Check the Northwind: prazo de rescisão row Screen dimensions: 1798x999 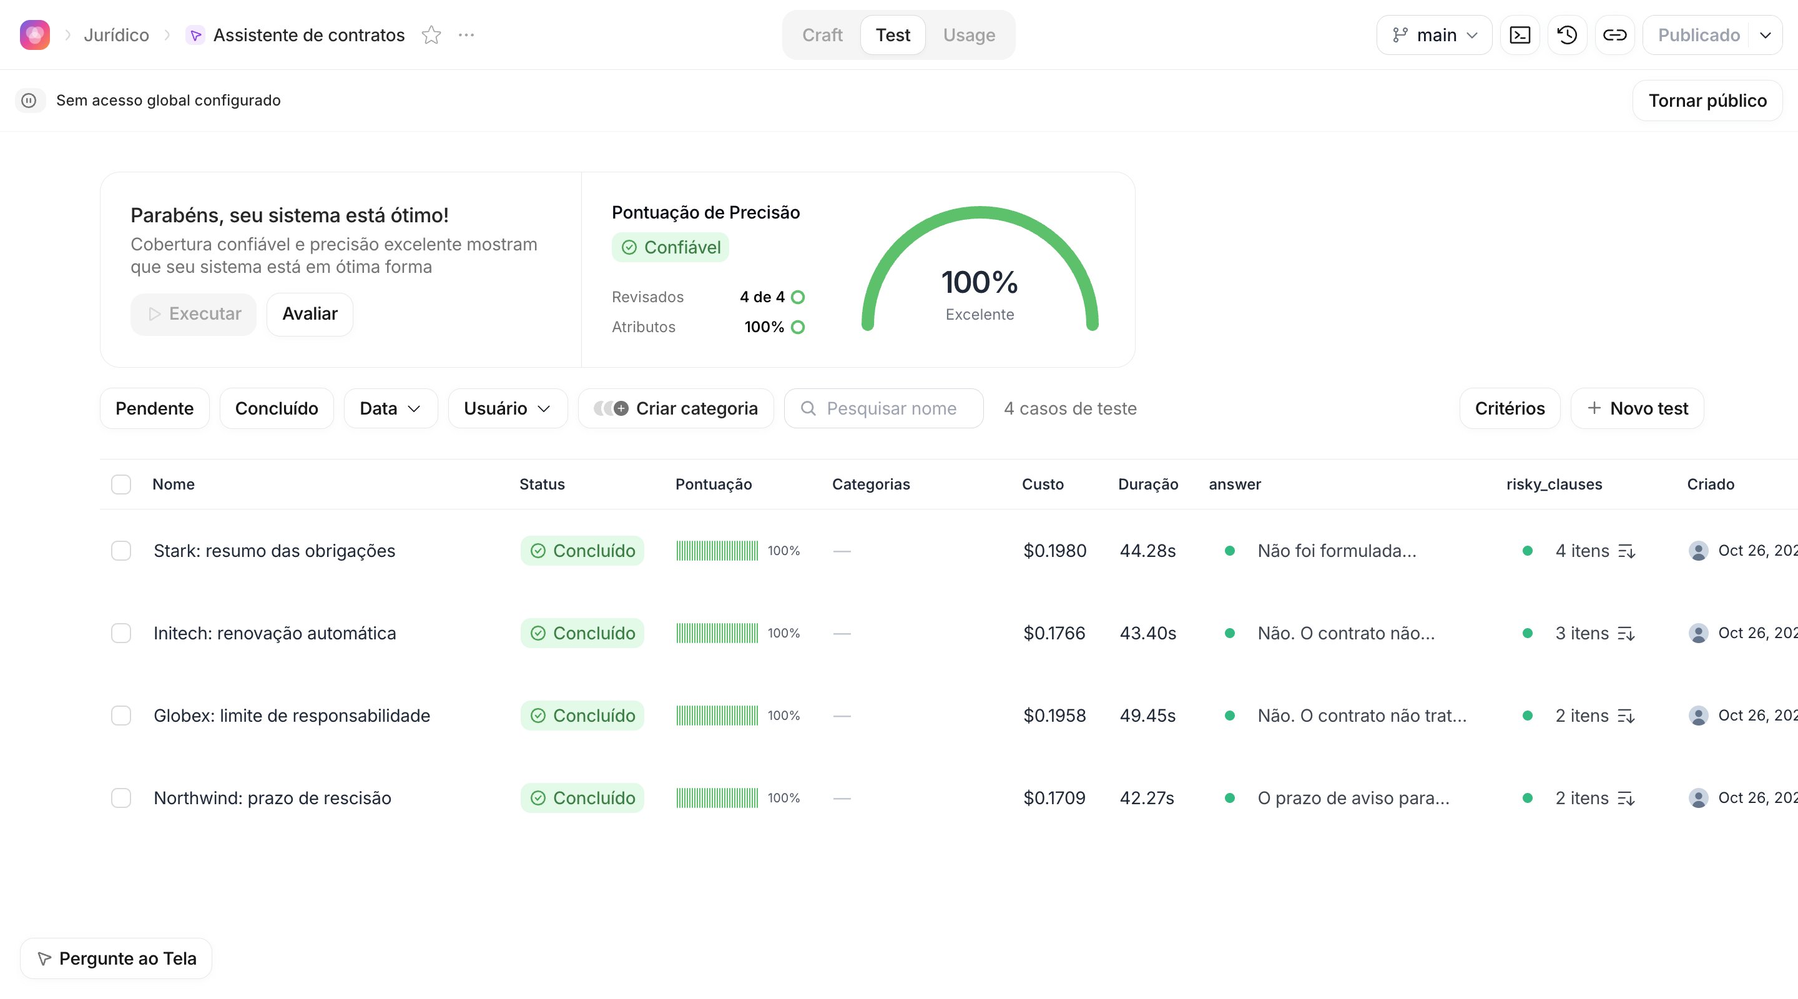click(x=120, y=798)
